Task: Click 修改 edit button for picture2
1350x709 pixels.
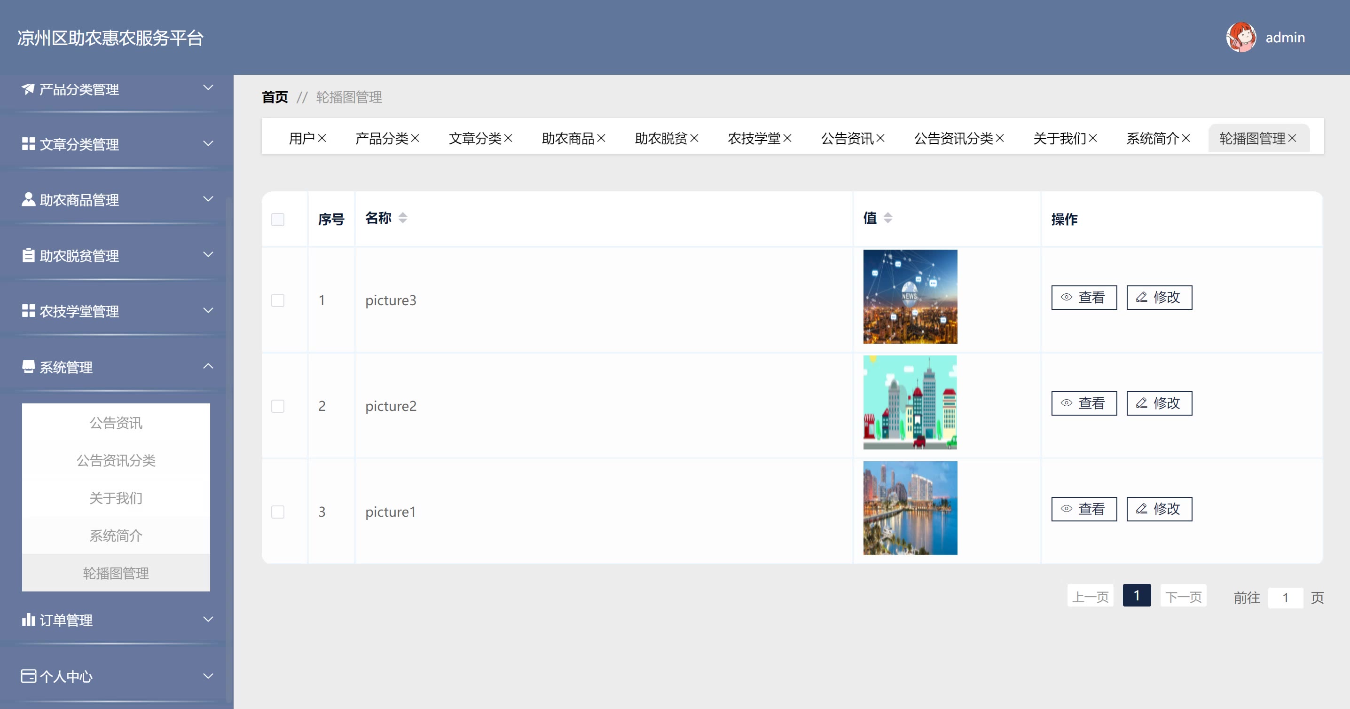Action: [1159, 403]
